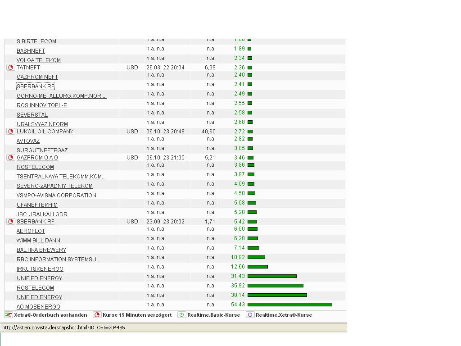Click the timestamp 06.10. 23:21:05
The image size is (461, 346).
pyautogui.click(x=165, y=157)
